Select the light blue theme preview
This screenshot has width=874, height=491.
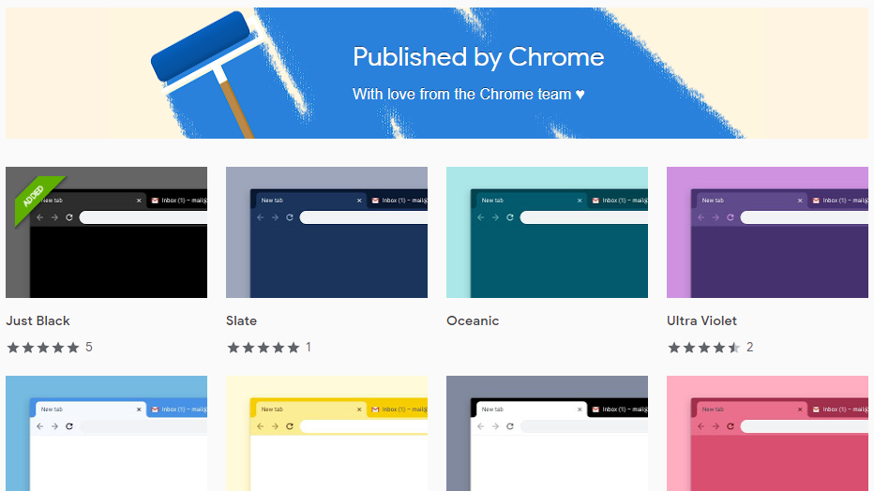point(107,433)
